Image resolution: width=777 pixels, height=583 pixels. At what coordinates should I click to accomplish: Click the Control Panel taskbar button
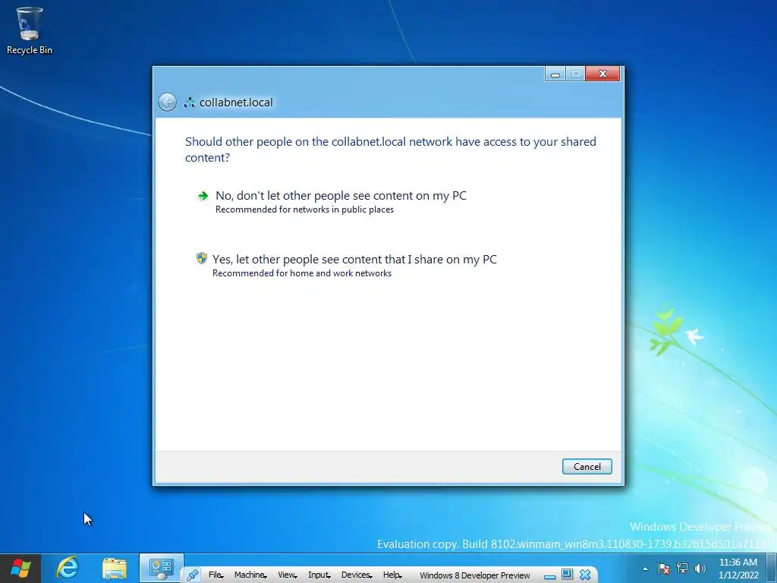[x=161, y=569]
